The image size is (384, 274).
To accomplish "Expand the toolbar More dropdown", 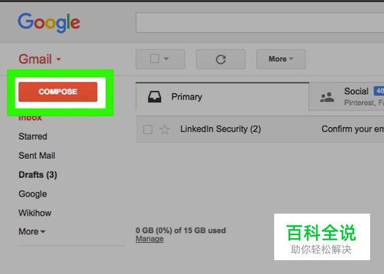I will (281, 59).
